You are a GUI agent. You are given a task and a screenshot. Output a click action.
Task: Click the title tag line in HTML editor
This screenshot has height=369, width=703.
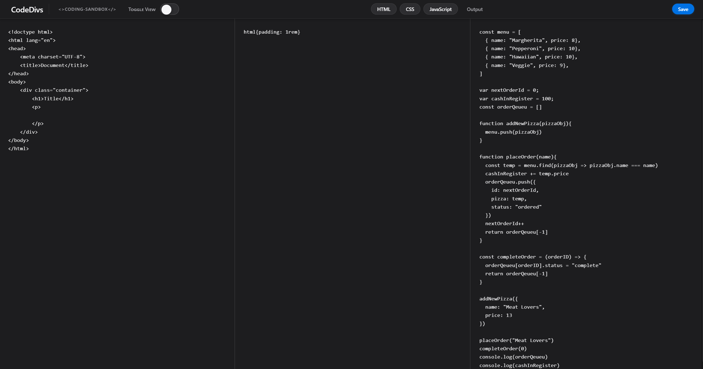click(x=54, y=65)
